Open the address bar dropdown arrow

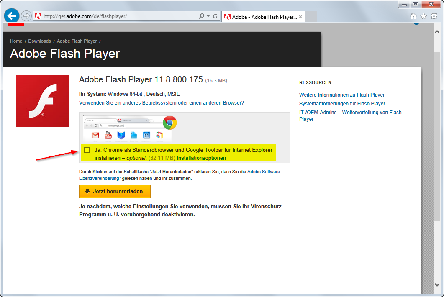click(x=208, y=16)
